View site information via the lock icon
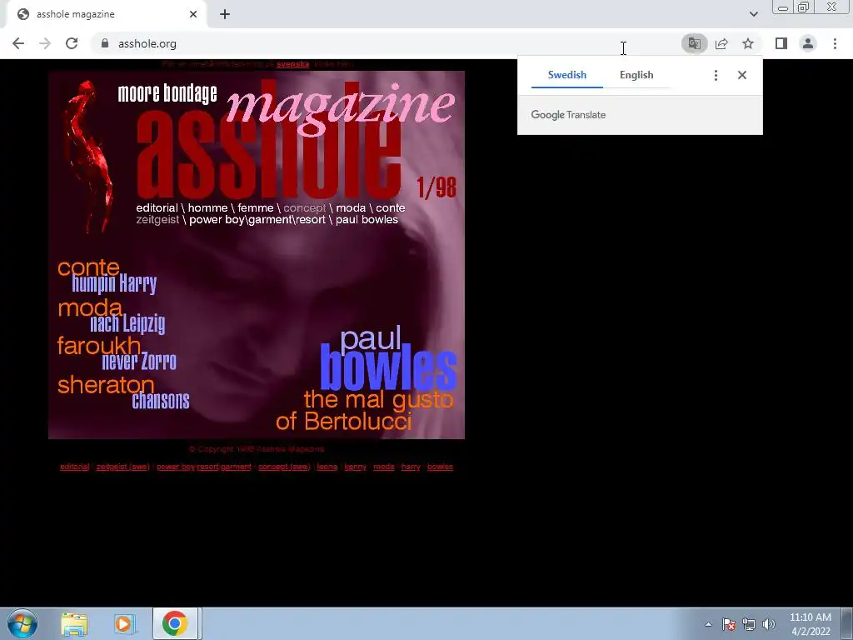This screenshot has width=853, height=640. click(x=105, y=43)
